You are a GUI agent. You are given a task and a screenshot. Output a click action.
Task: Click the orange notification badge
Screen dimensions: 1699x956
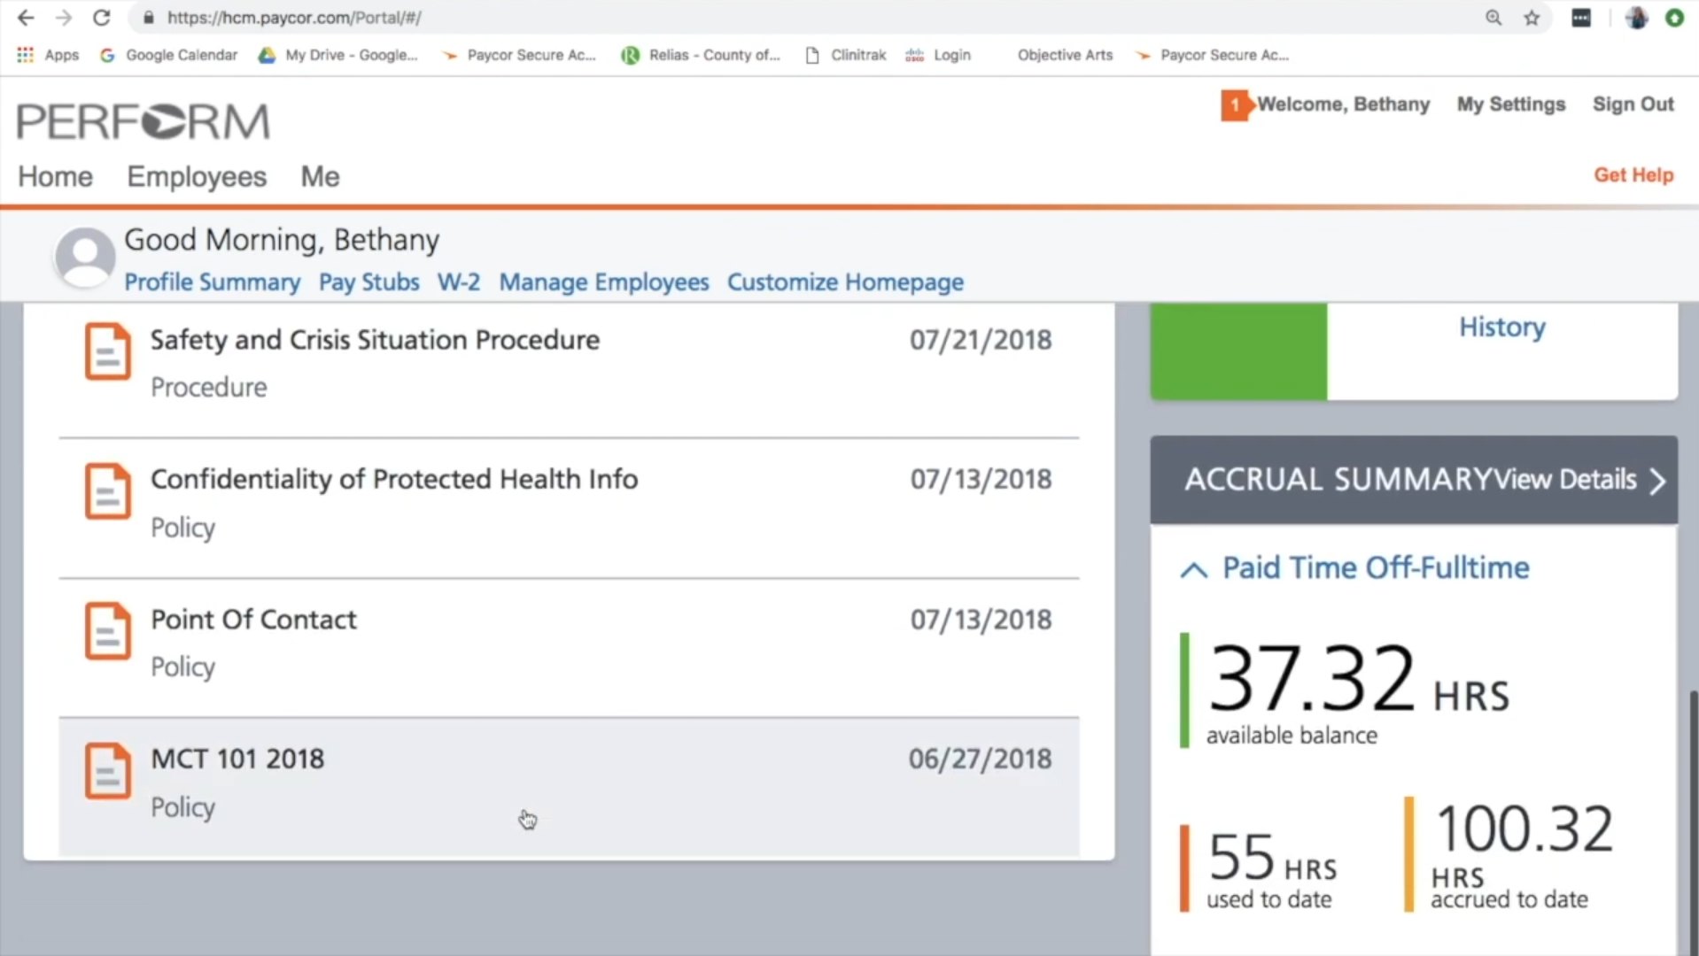[x=1234, y=104]
